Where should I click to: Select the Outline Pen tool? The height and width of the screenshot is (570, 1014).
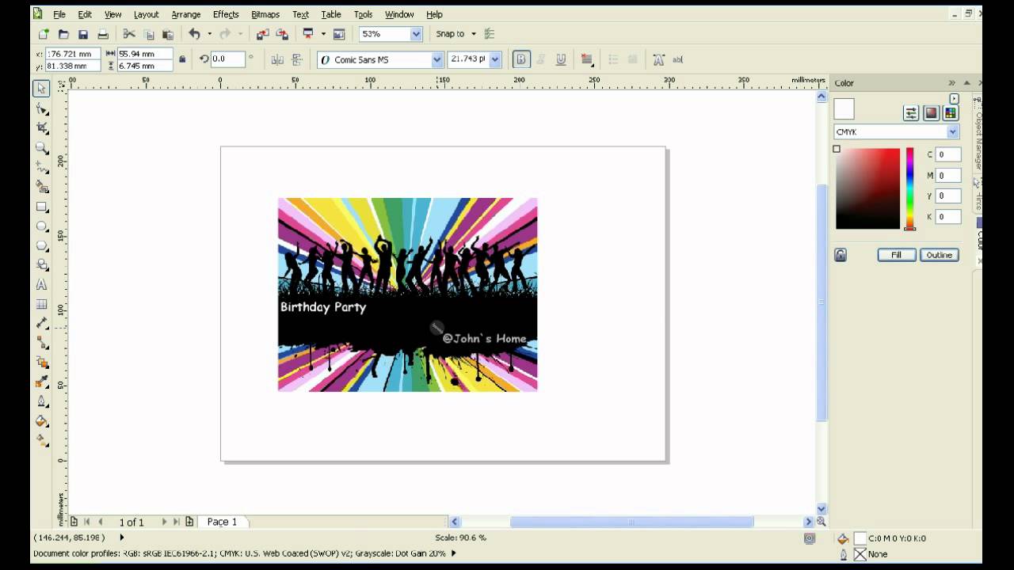(x=41, y=401)
